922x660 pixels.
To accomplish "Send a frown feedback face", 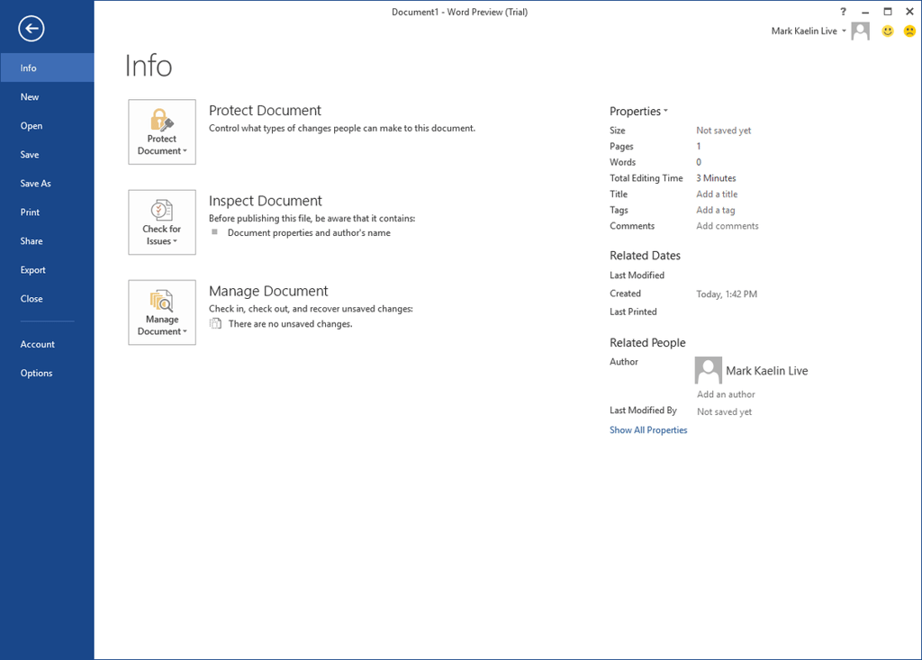I will point(909,32).
